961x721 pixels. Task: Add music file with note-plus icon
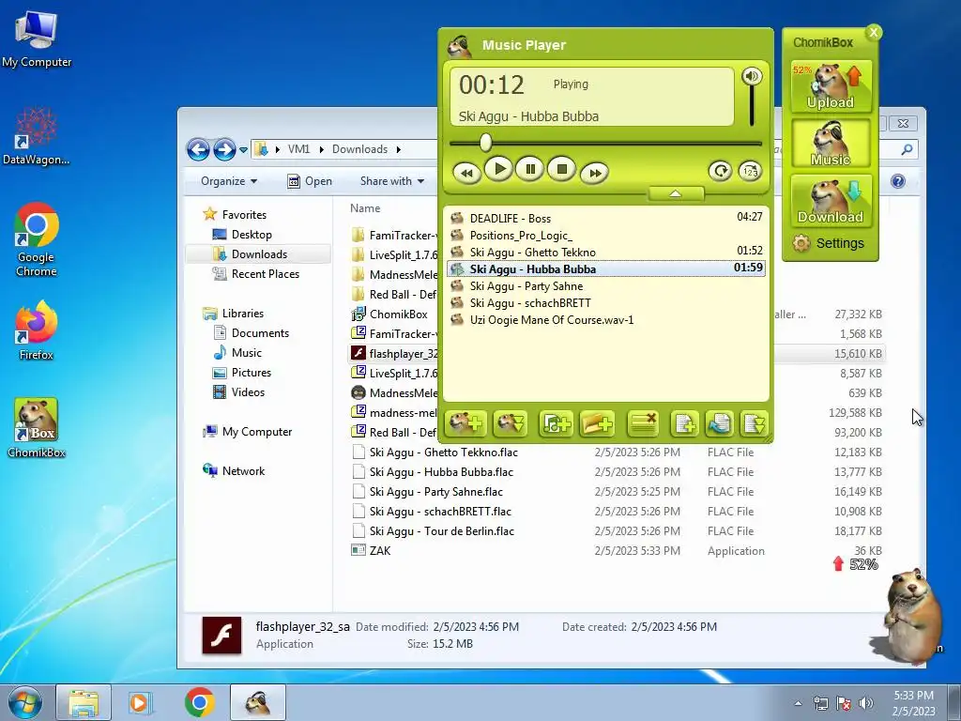coord(556,423)
